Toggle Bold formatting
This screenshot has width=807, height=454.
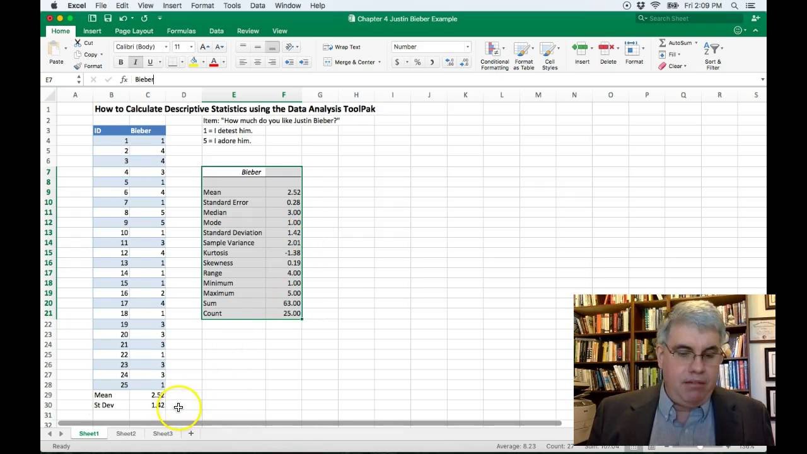[x=120, y=62]
